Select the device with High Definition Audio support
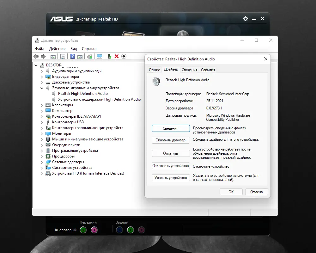 [99, 99]
